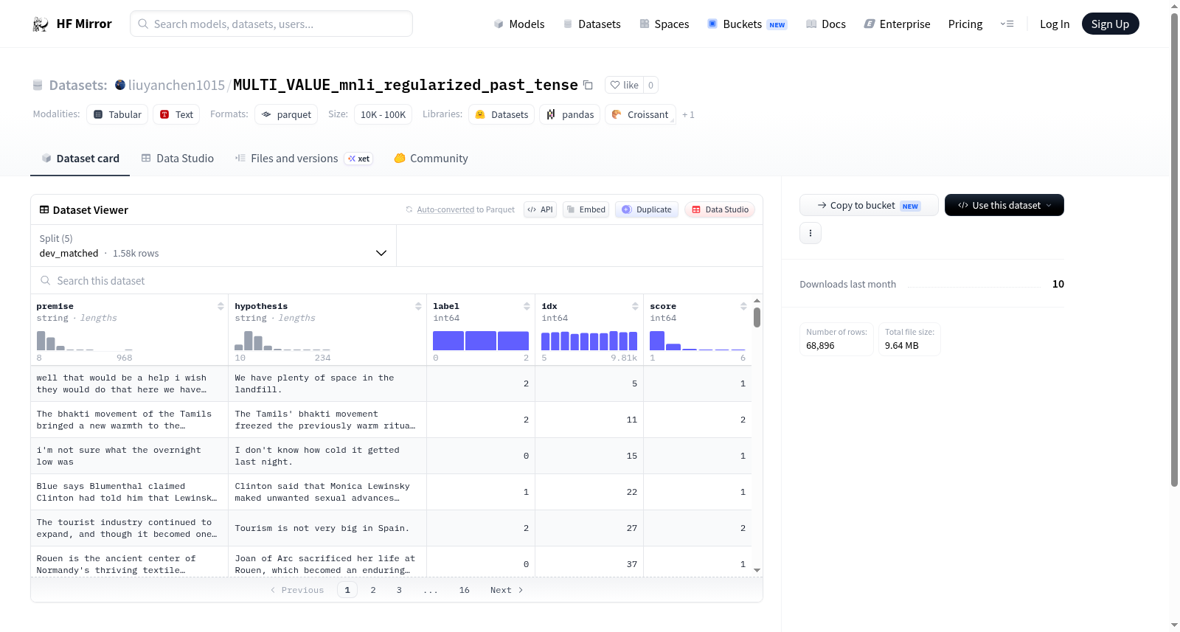Viewport: 1180px width, 632px height.
Task: Go to page 3 of the viewer
Action: click(x=399, y=590)
